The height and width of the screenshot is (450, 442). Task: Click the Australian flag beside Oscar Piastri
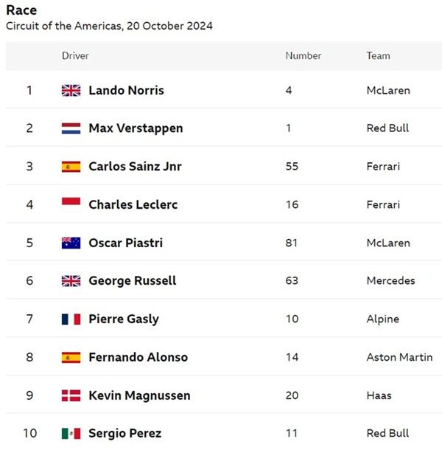point(71,243)
